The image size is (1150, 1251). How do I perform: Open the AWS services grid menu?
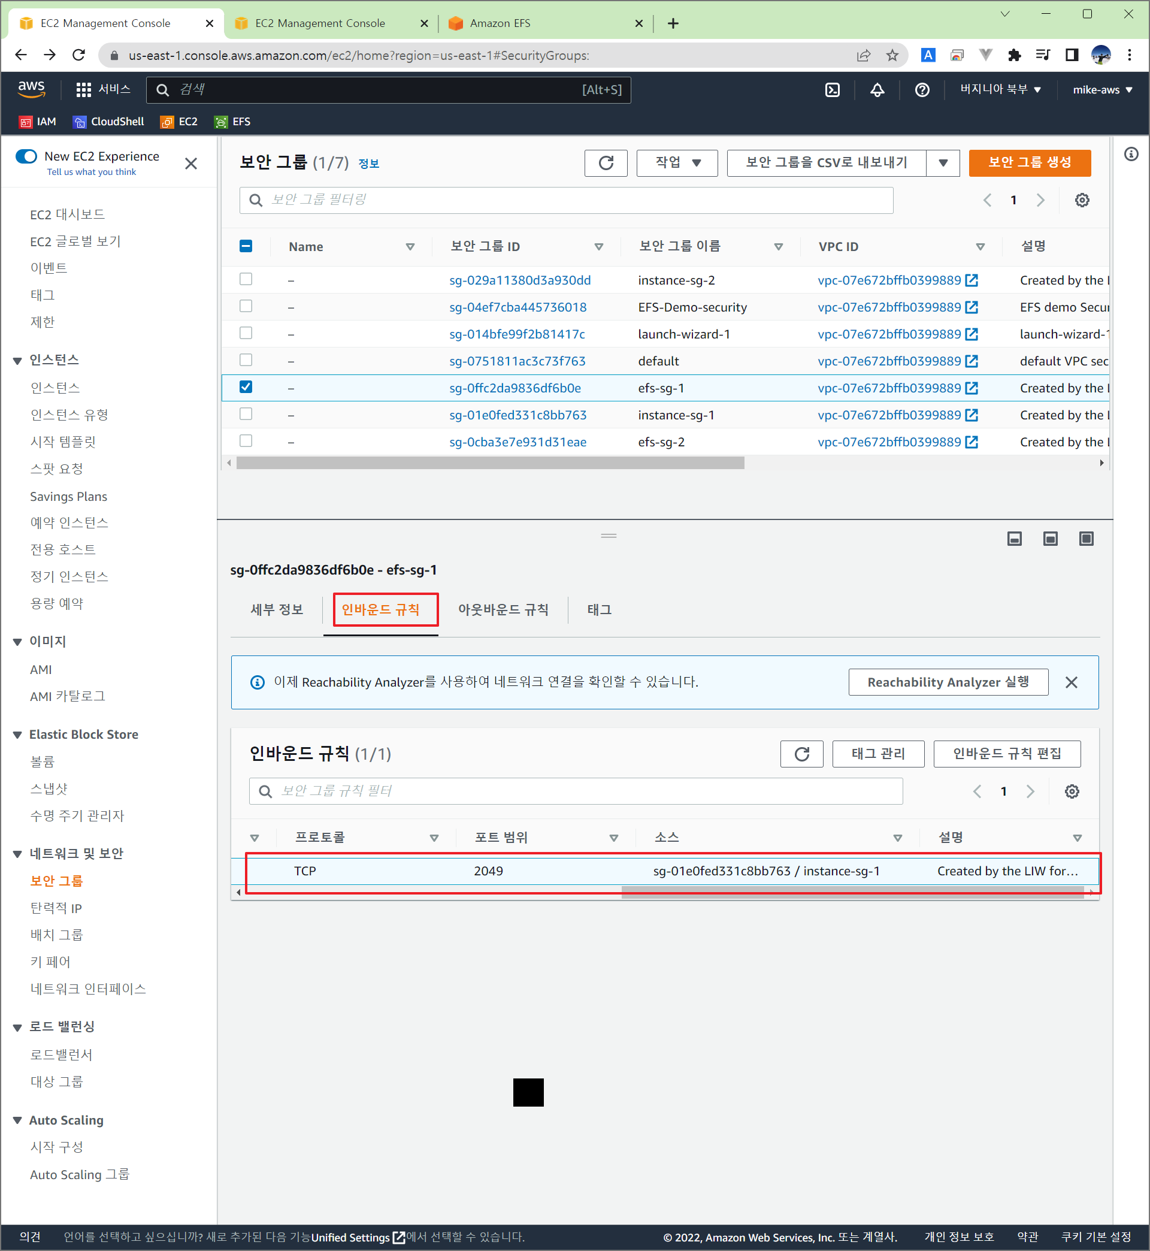(83, 90)
